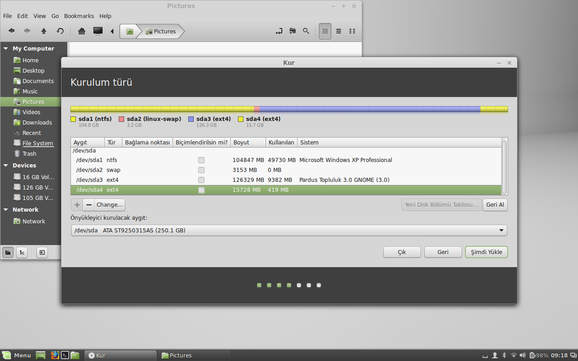Open Trash in the file manager sidebar
This screenshot has height=361, width=578.
pyautogui.click(x=29, y=154)
